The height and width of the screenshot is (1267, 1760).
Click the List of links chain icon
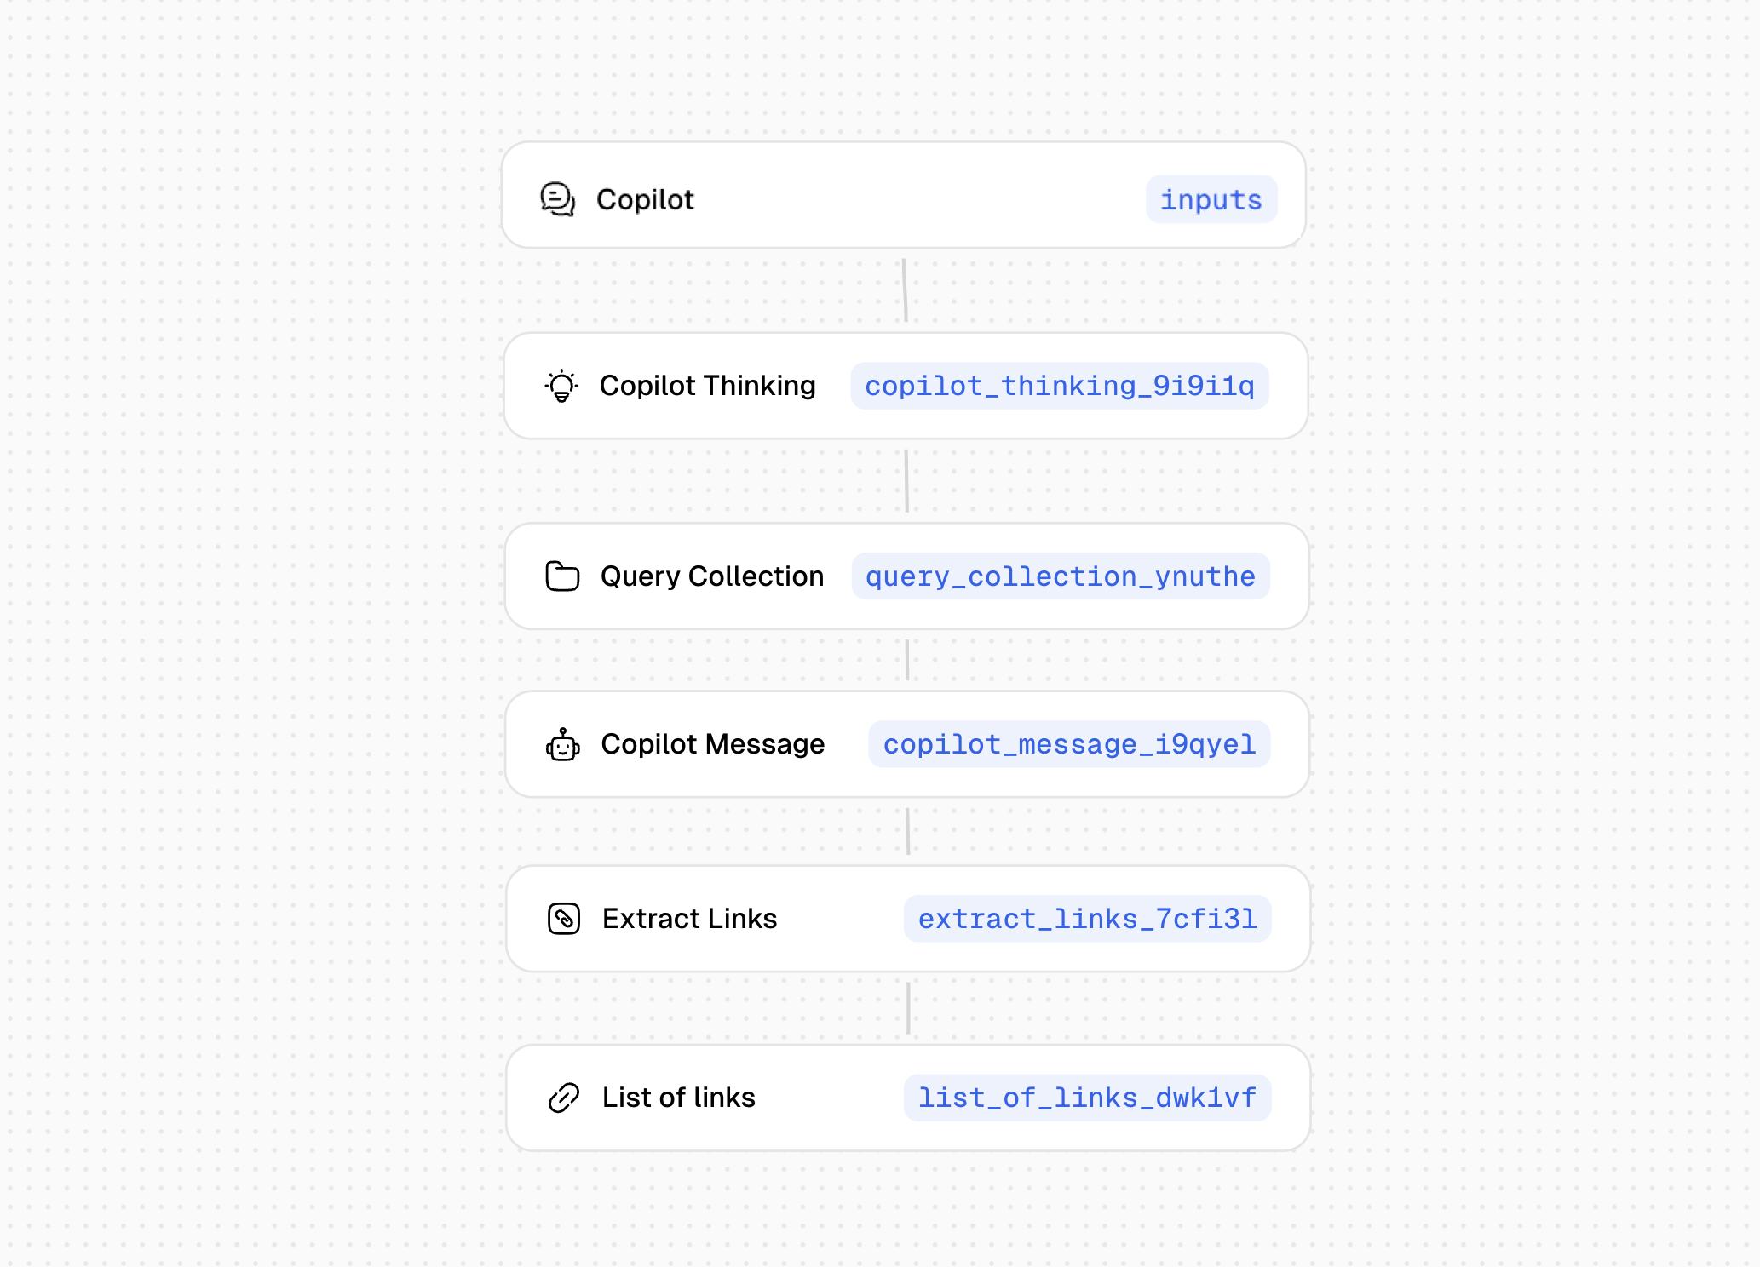[x=564, y=1098]
